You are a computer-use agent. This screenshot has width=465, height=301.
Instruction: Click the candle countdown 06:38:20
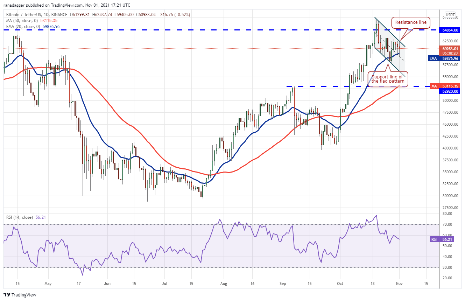450,53
